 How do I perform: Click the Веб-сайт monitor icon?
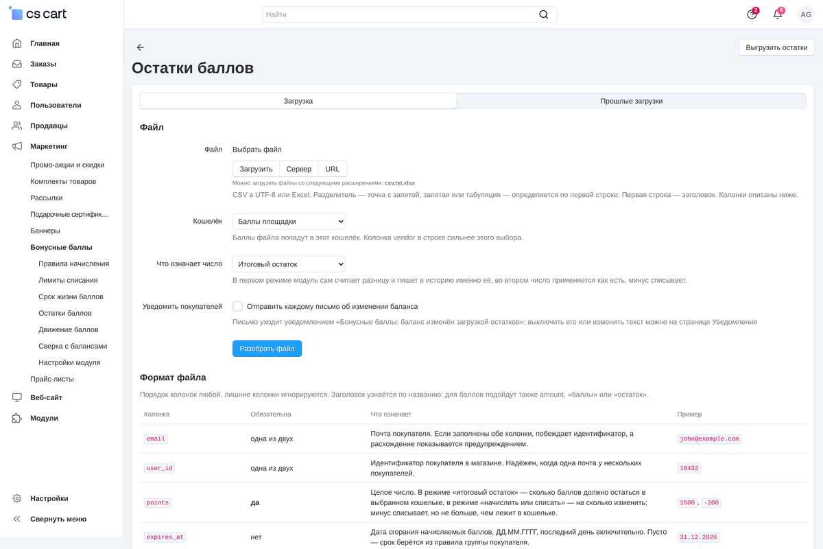tap(17, 397)
